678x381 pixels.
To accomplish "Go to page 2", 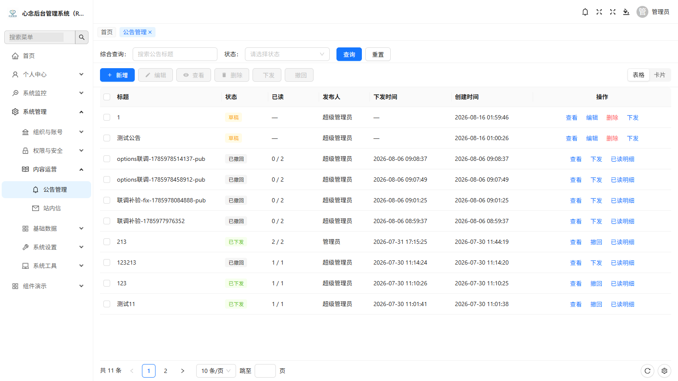I will [x=166, y=371].
